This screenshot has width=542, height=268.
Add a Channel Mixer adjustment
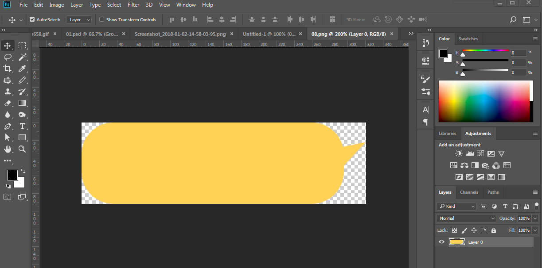coord(496,165)
